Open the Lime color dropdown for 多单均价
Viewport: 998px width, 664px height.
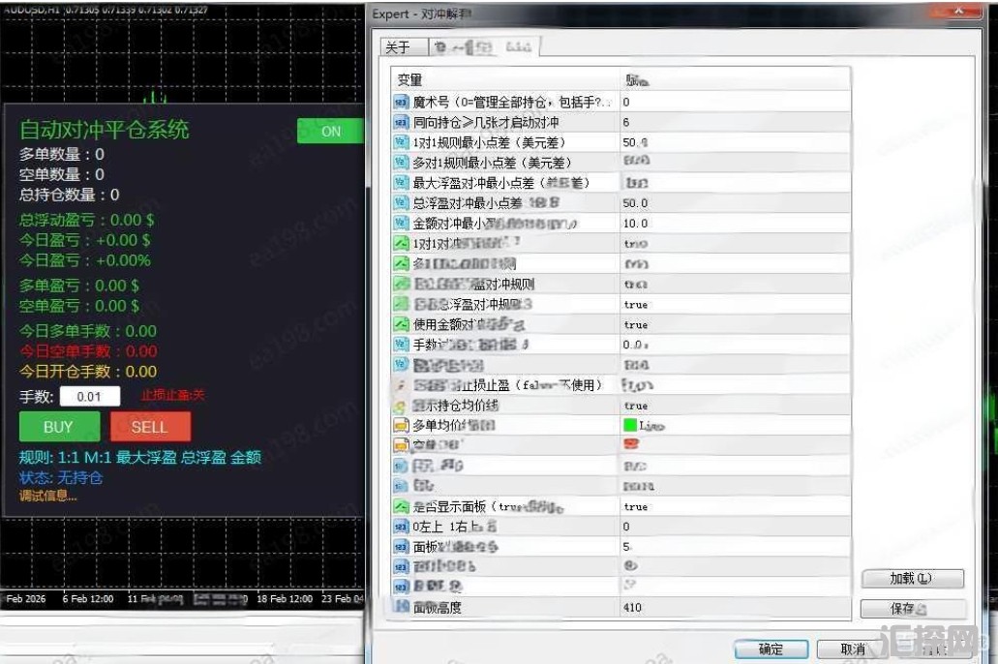click(735, 425)
